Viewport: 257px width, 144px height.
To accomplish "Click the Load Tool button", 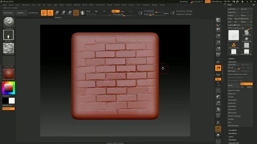I will pos(234,9).
